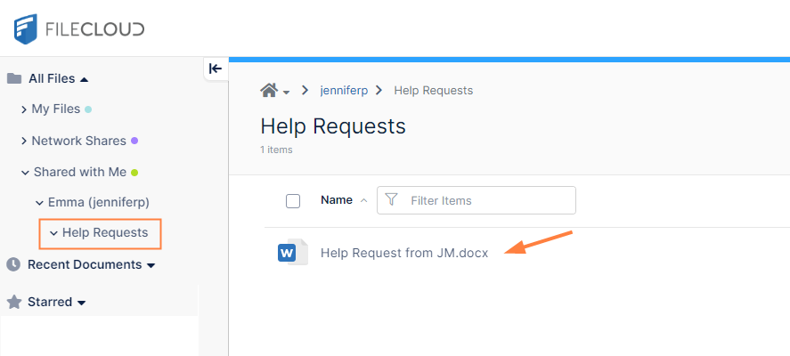Sort by the Name column header
Viewport: 790px width, 356px height.
337,200
